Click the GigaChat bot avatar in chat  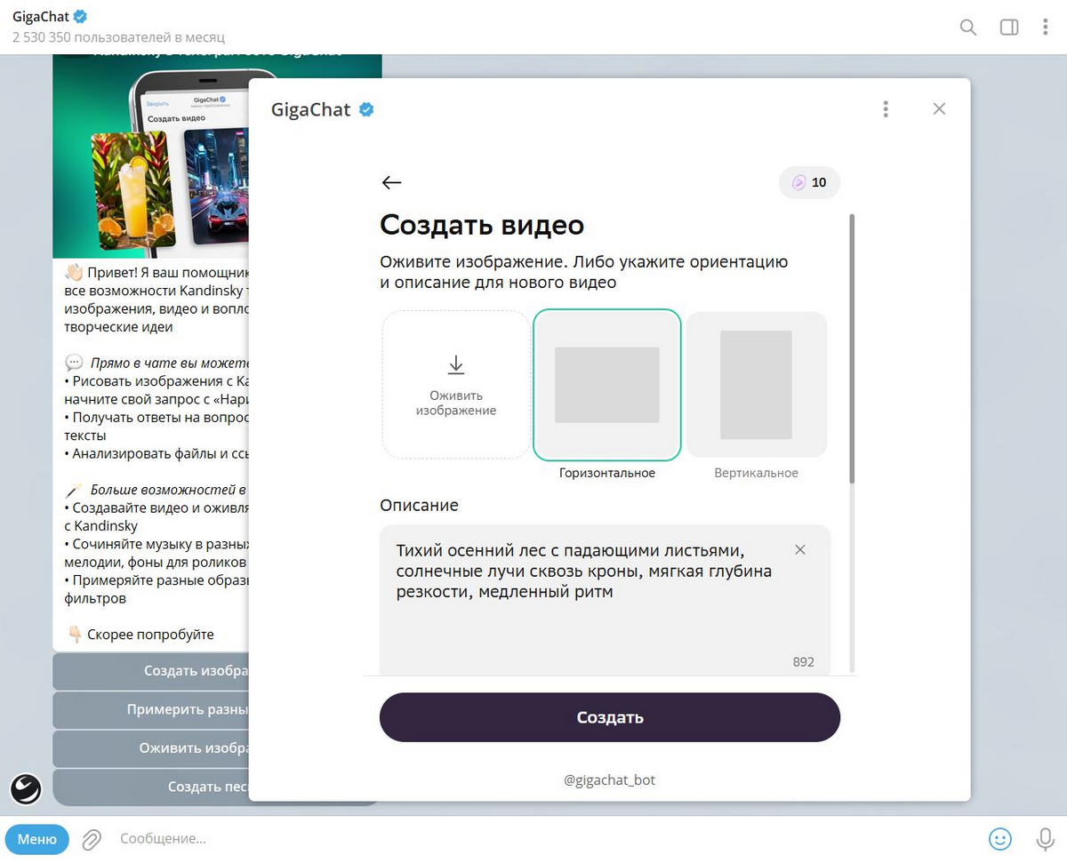(26, 788)
